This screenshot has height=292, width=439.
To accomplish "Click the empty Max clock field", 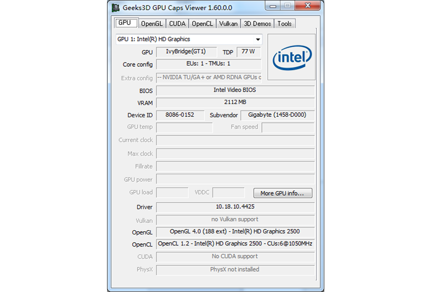I will tap(235, 154).
